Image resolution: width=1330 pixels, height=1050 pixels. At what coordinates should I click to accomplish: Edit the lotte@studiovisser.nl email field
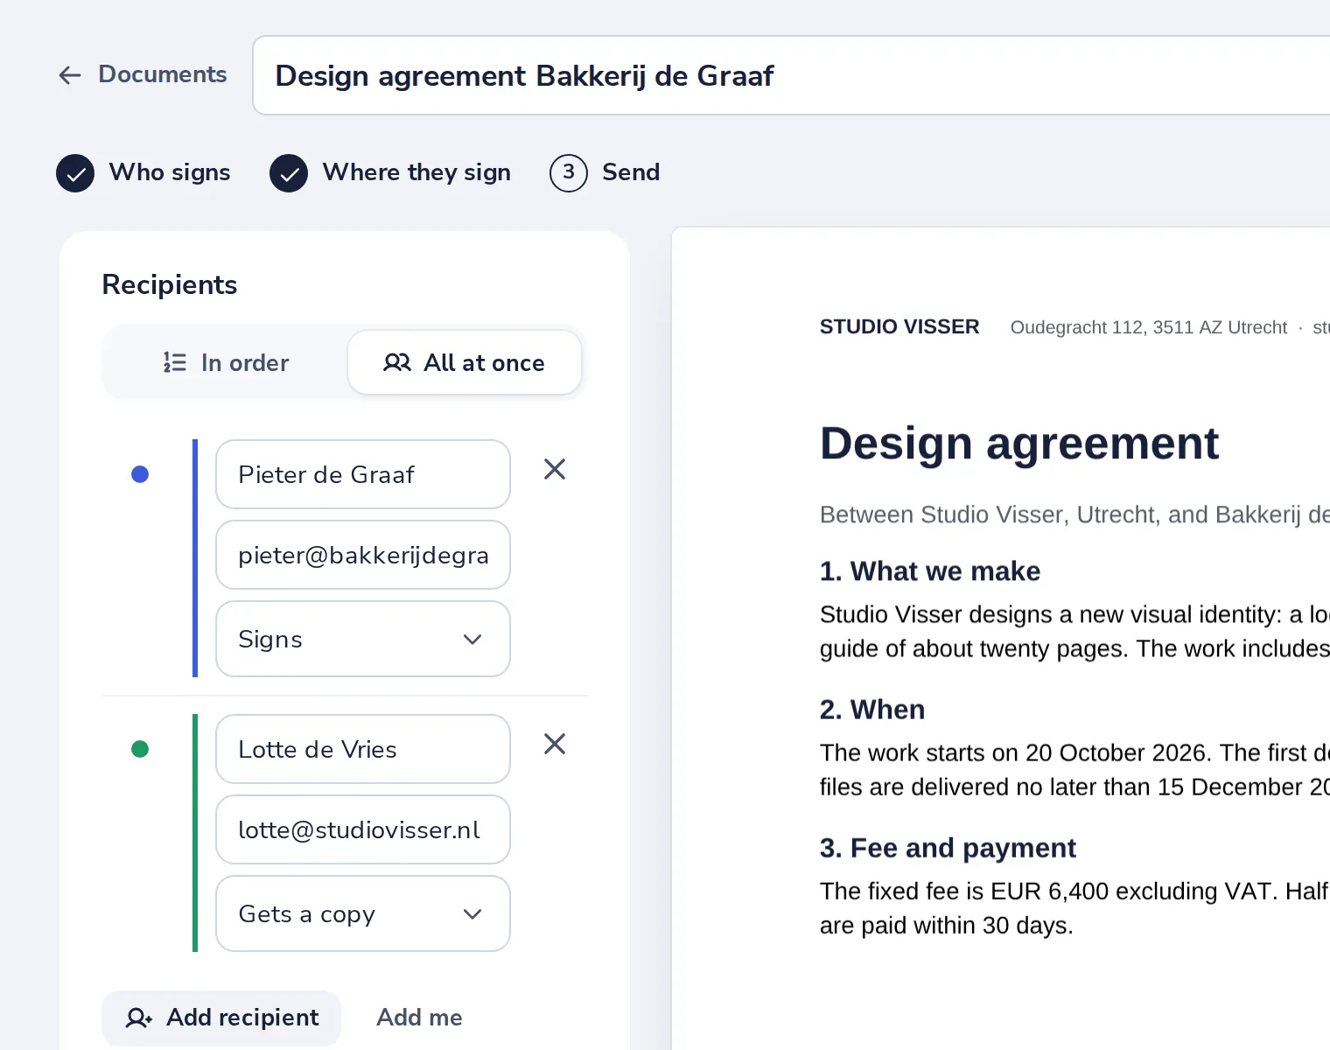point(363,829)
